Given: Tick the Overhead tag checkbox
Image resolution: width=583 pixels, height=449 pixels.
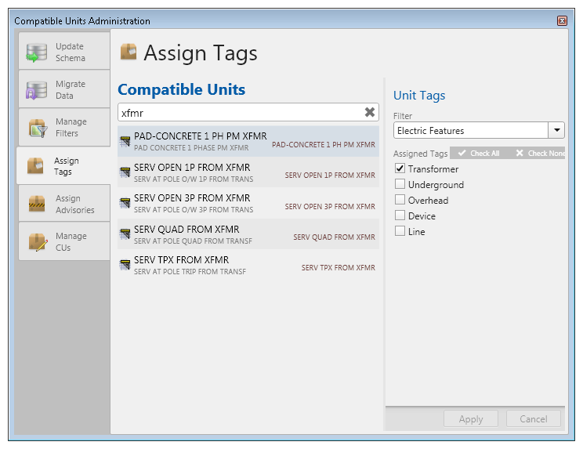Looking at the screenshot, I should click(400, 200).
